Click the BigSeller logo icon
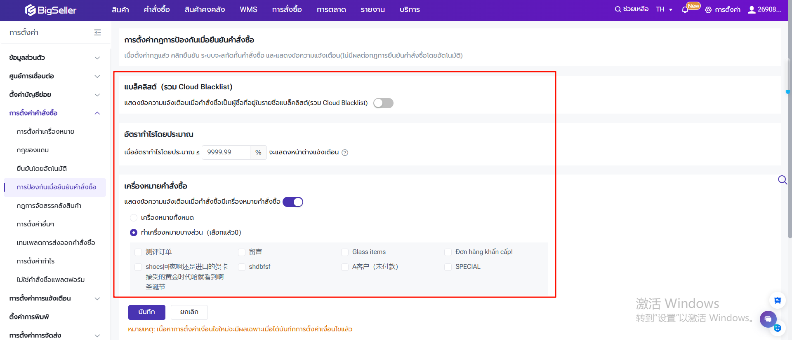 [x=30, y=10]
